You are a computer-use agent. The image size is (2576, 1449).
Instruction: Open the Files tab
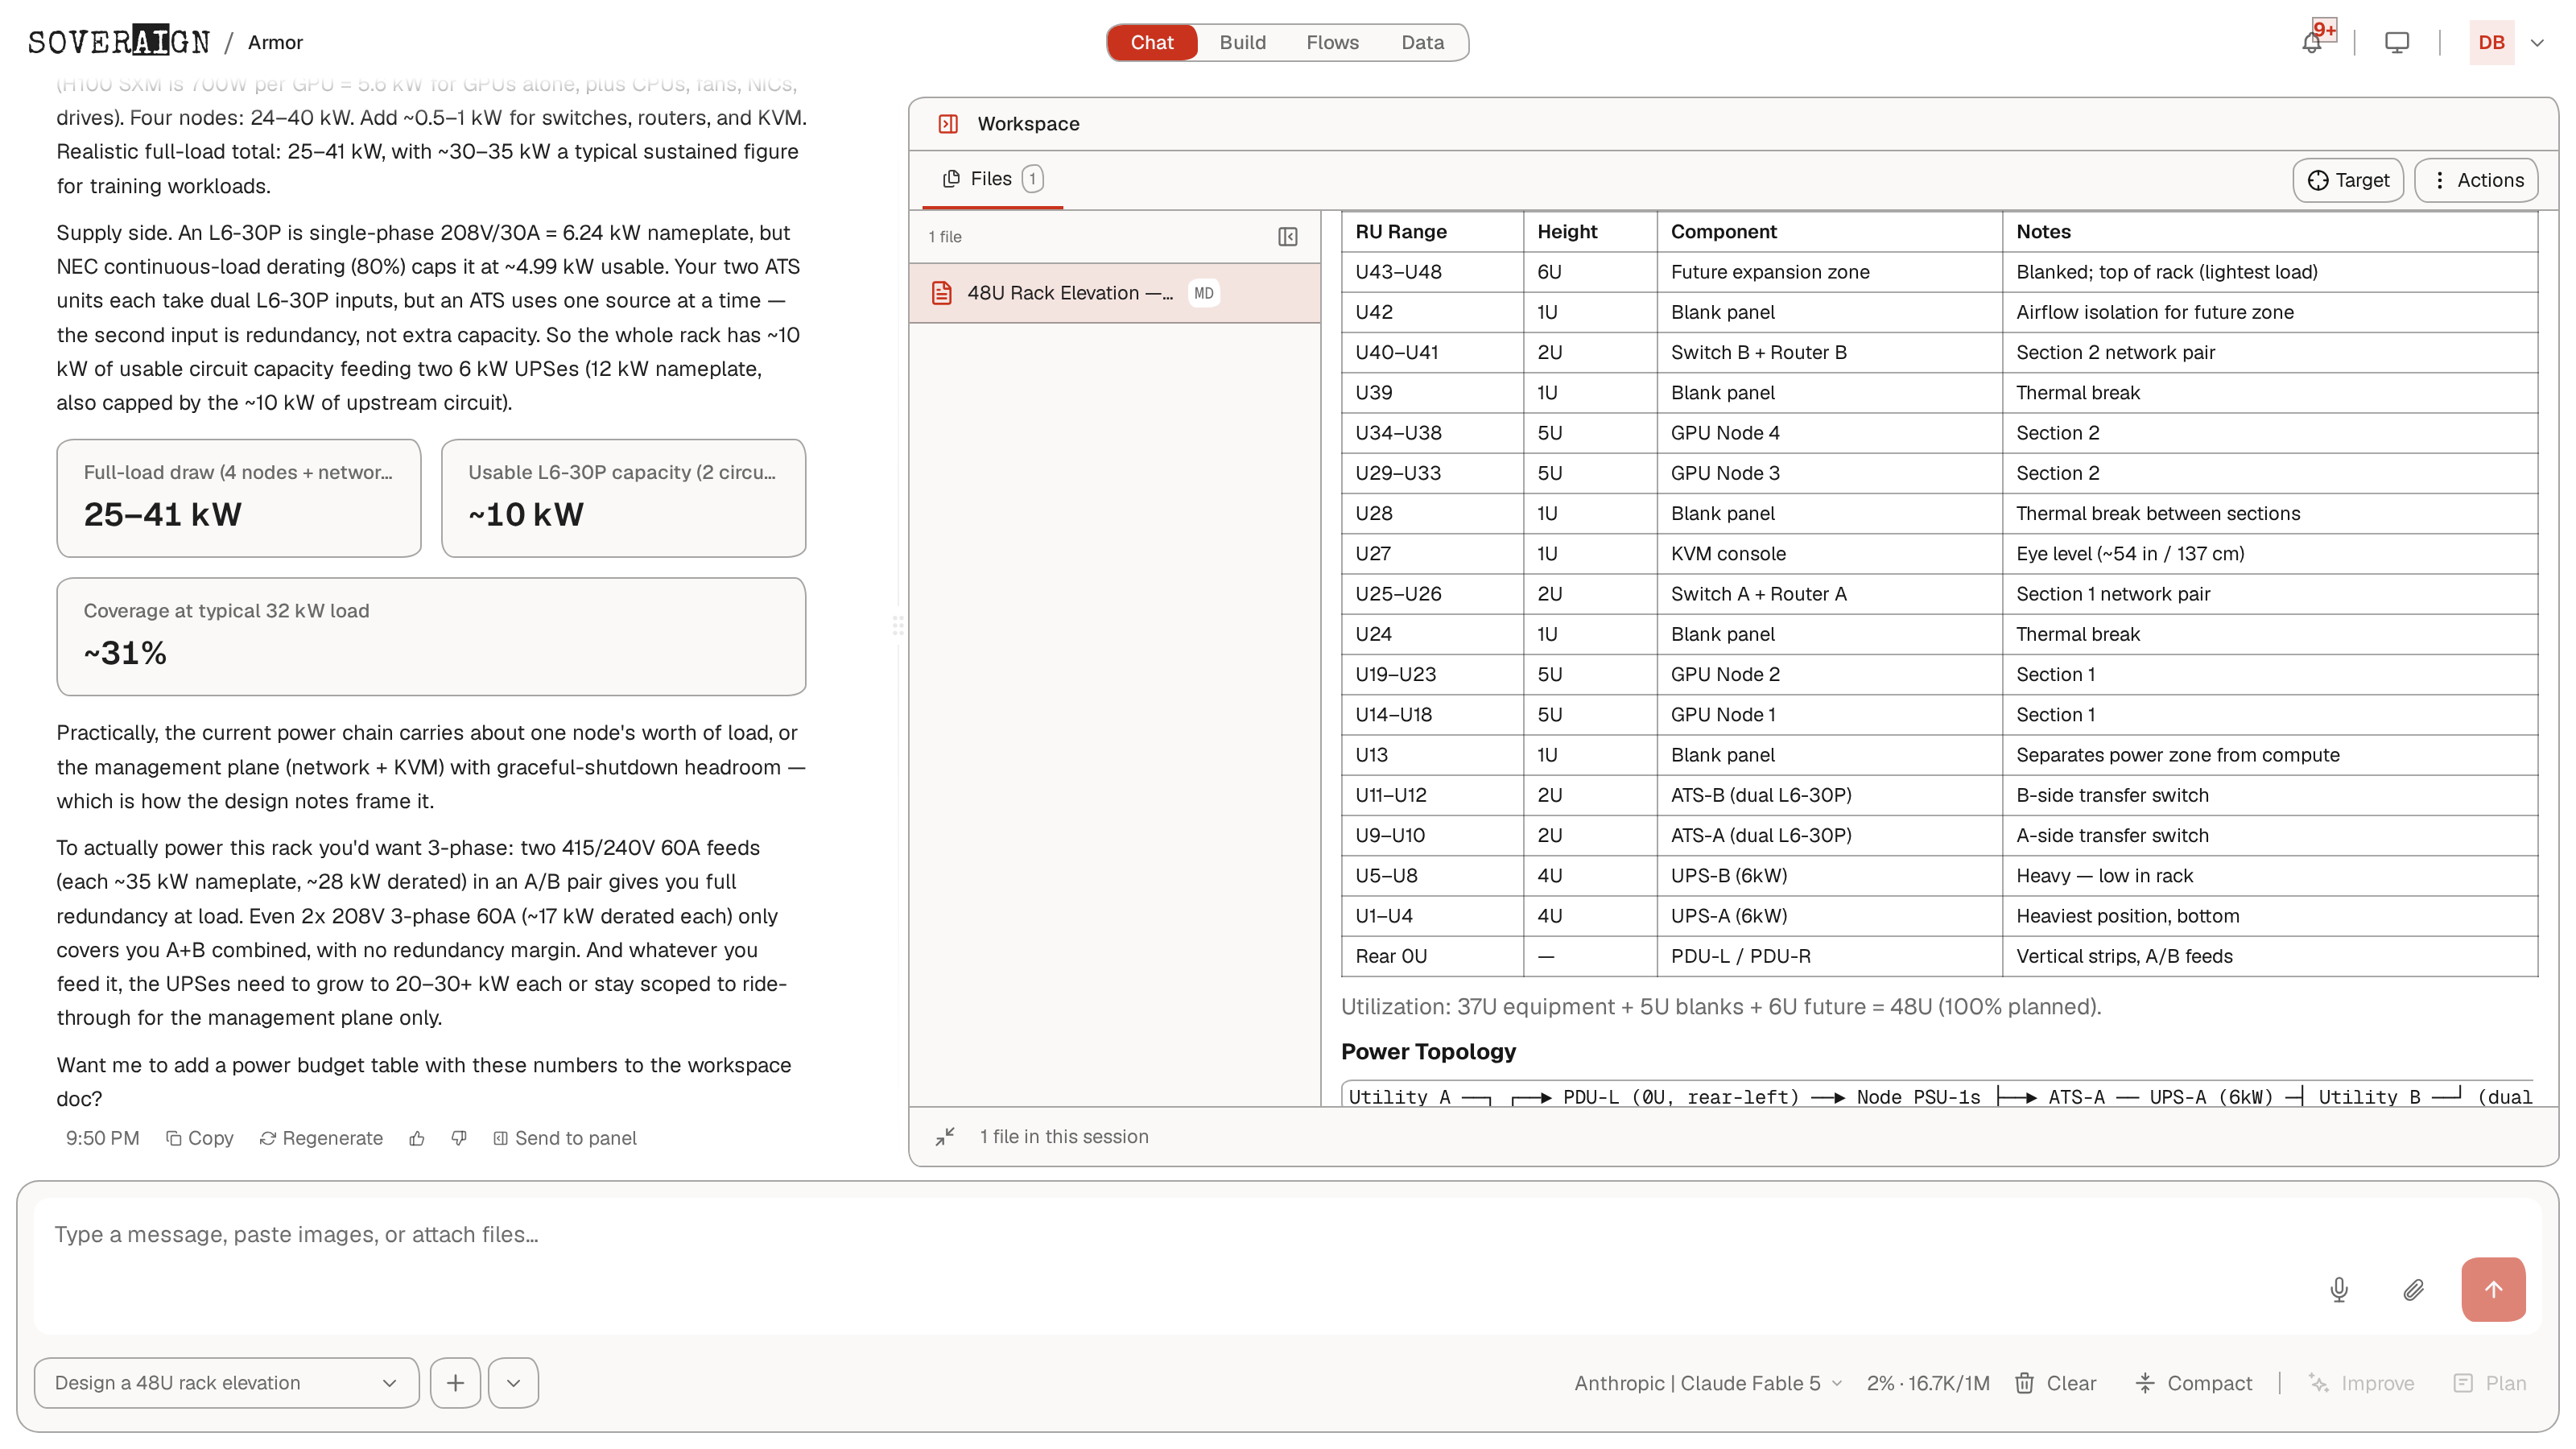click(x=992, y=179)
